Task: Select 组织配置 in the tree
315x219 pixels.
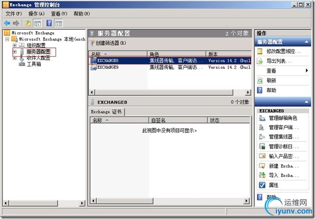Action: tap(36, 45)
